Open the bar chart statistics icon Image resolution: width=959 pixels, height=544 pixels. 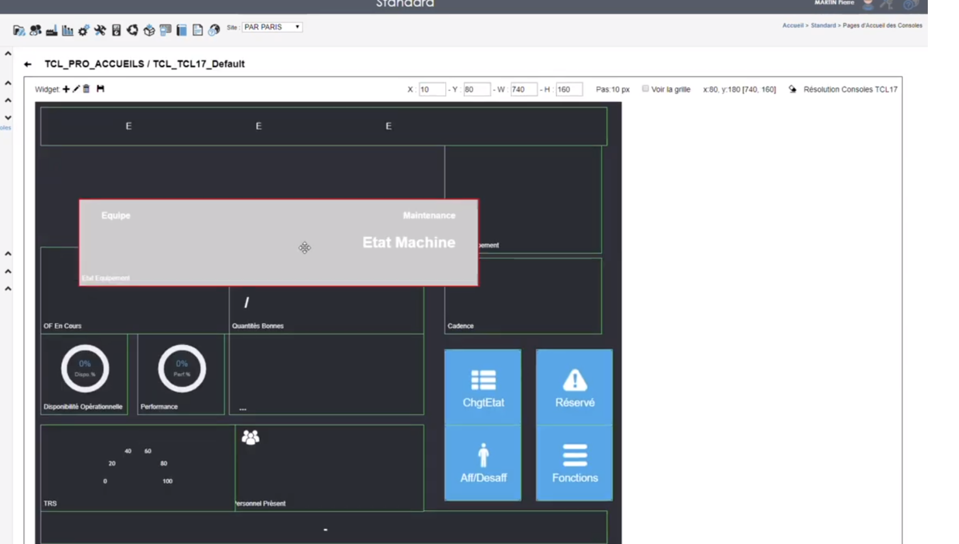(68, 31)
